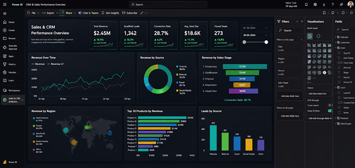Click the Filters pane search field
Screen dimensions: 355x168
(290, 31)
